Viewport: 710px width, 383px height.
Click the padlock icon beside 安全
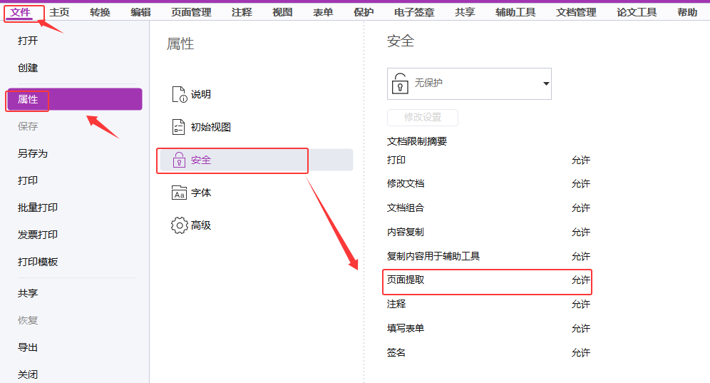click(179, 160)
